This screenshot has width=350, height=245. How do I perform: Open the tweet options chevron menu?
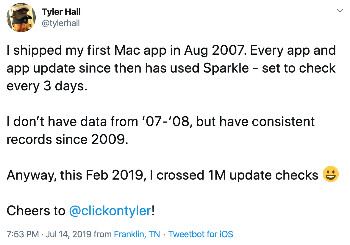tap(339, 11)
